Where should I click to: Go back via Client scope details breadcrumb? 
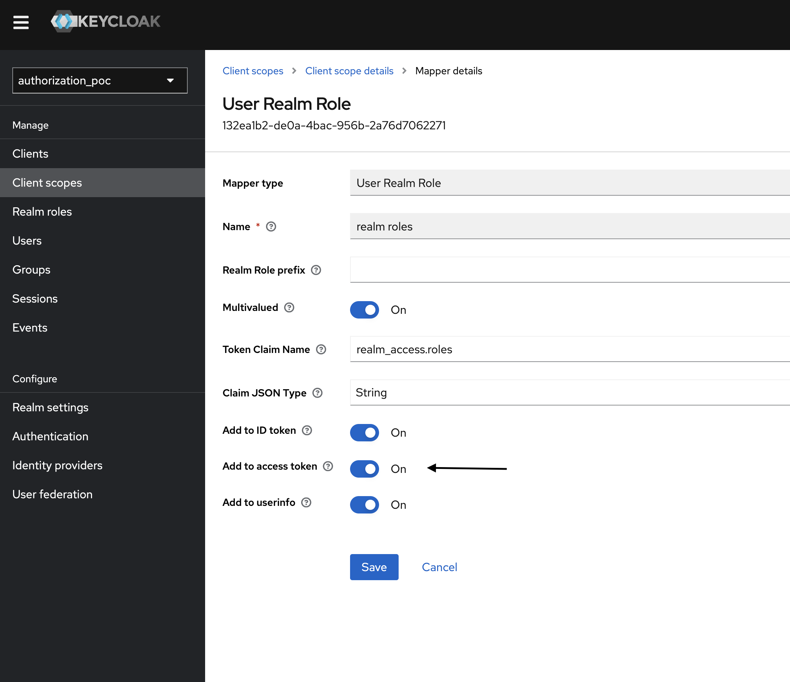coord(349,71)
